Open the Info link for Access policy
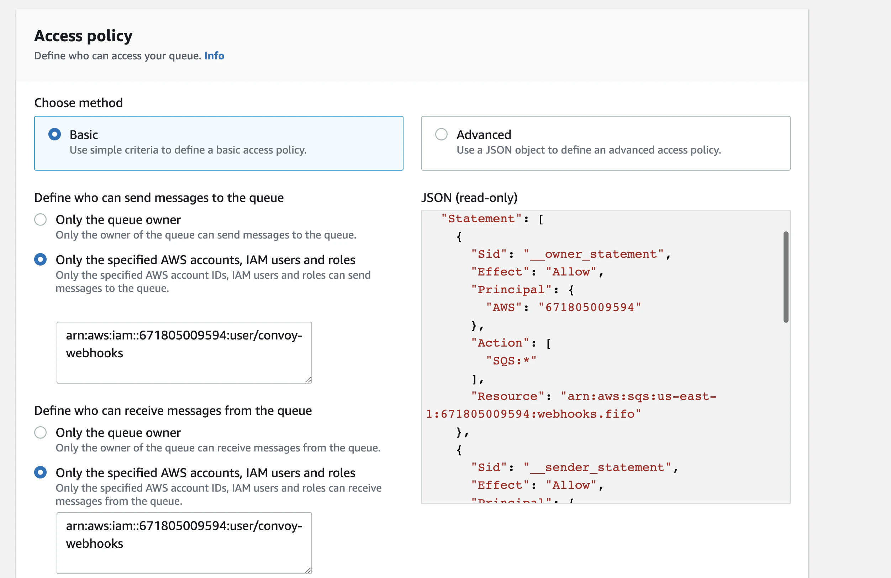This screenshot has width=891, height=578. click(x=214, y=55)
